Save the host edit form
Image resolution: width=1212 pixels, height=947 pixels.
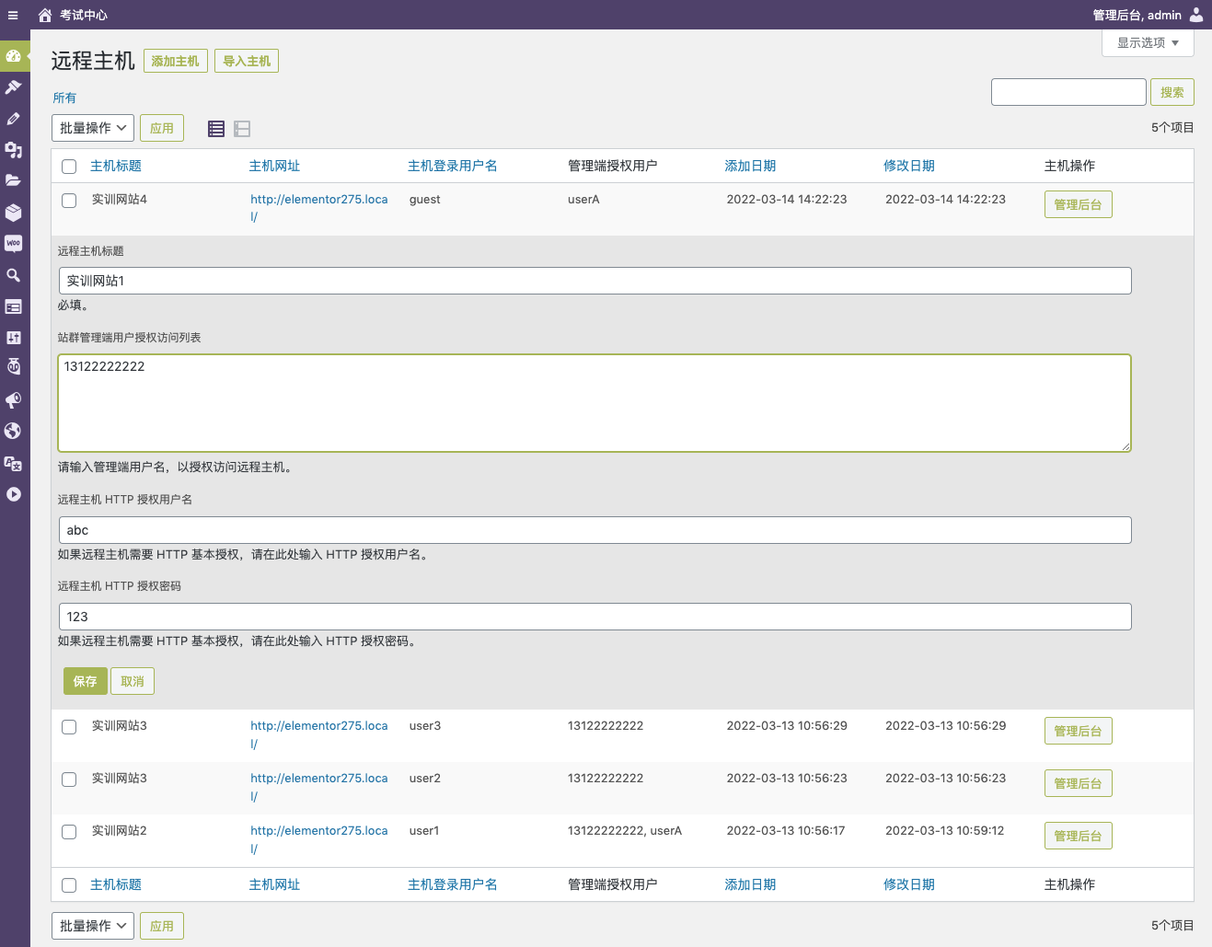click(x=85, y=681)
